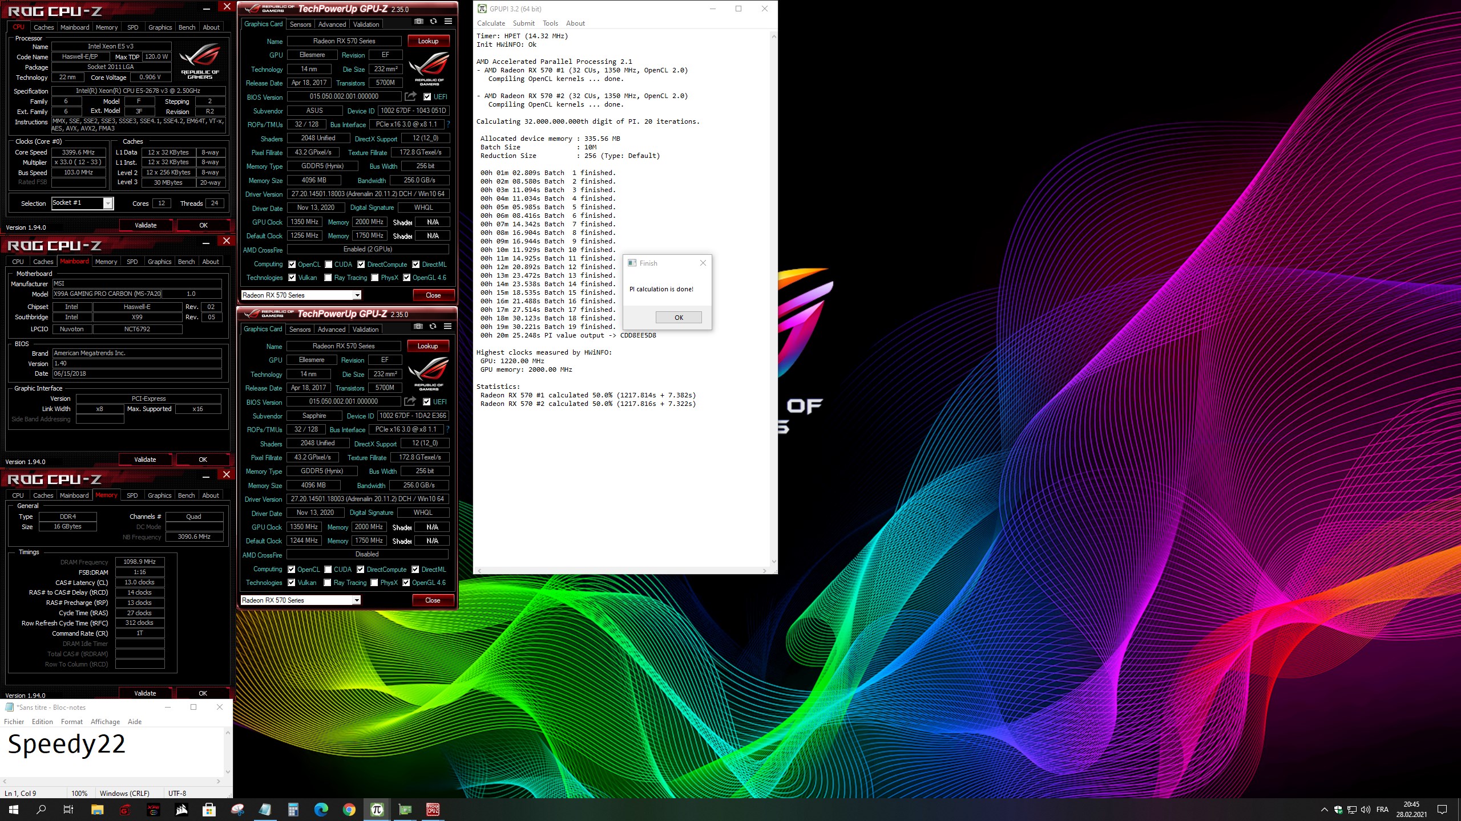This screenshot has height=821, width=1461.
Task: Open taskbar search magnifier
Action: pyautogui.click(x=41, y=810)
